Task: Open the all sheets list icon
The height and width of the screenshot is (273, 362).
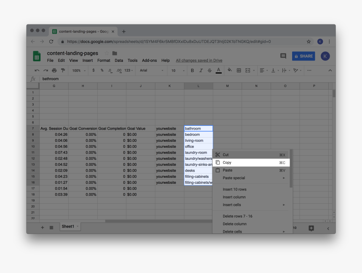Action: (51, 228)
